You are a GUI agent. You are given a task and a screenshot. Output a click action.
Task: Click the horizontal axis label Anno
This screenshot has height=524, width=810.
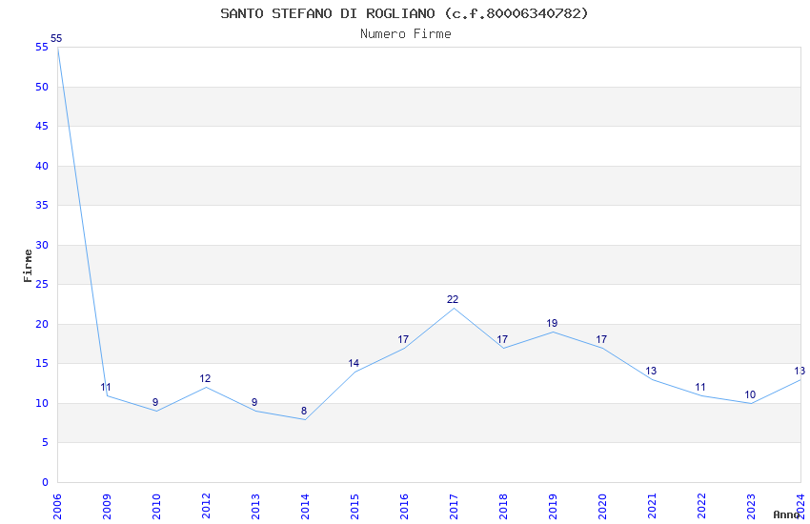pyautogui.click(x=786, y=514)
